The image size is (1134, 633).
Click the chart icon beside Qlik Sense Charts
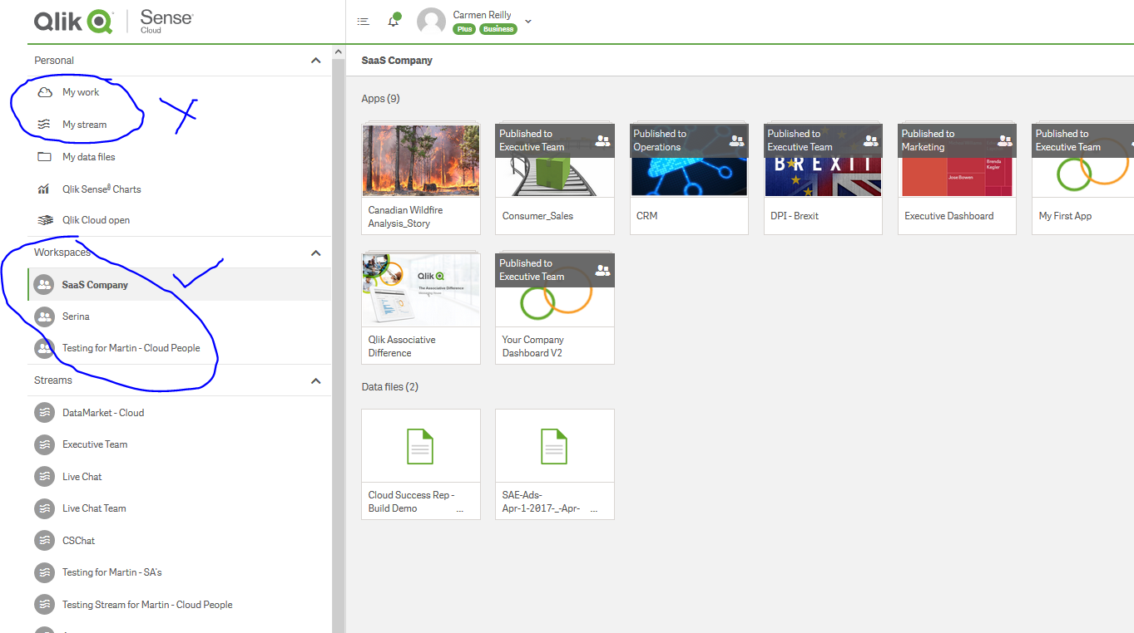pyautogui.click(x=44, y=189)
